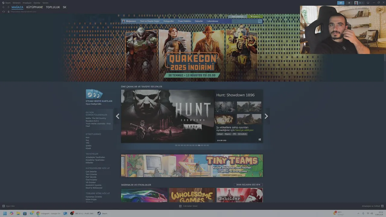This screenshot has width=386, height=217.
Task: Open the SK account dropdown
Action: point(359,3)
